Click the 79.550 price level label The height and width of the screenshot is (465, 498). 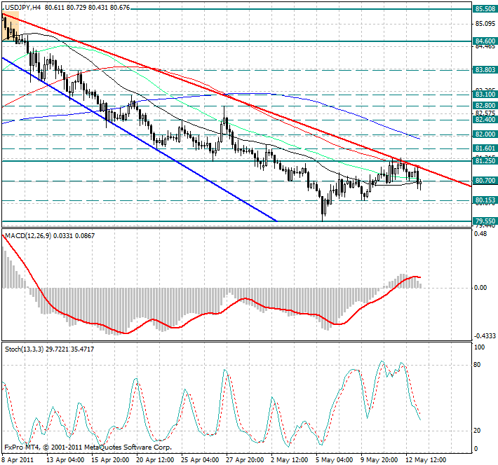point(484,221)
